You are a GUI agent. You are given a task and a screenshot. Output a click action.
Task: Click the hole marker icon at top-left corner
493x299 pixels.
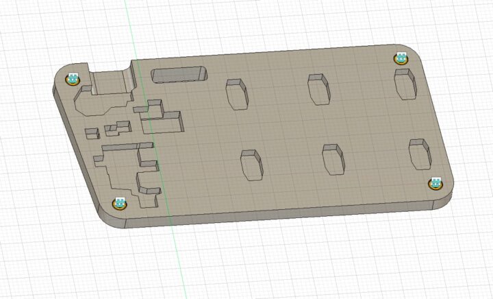point(73,78)
